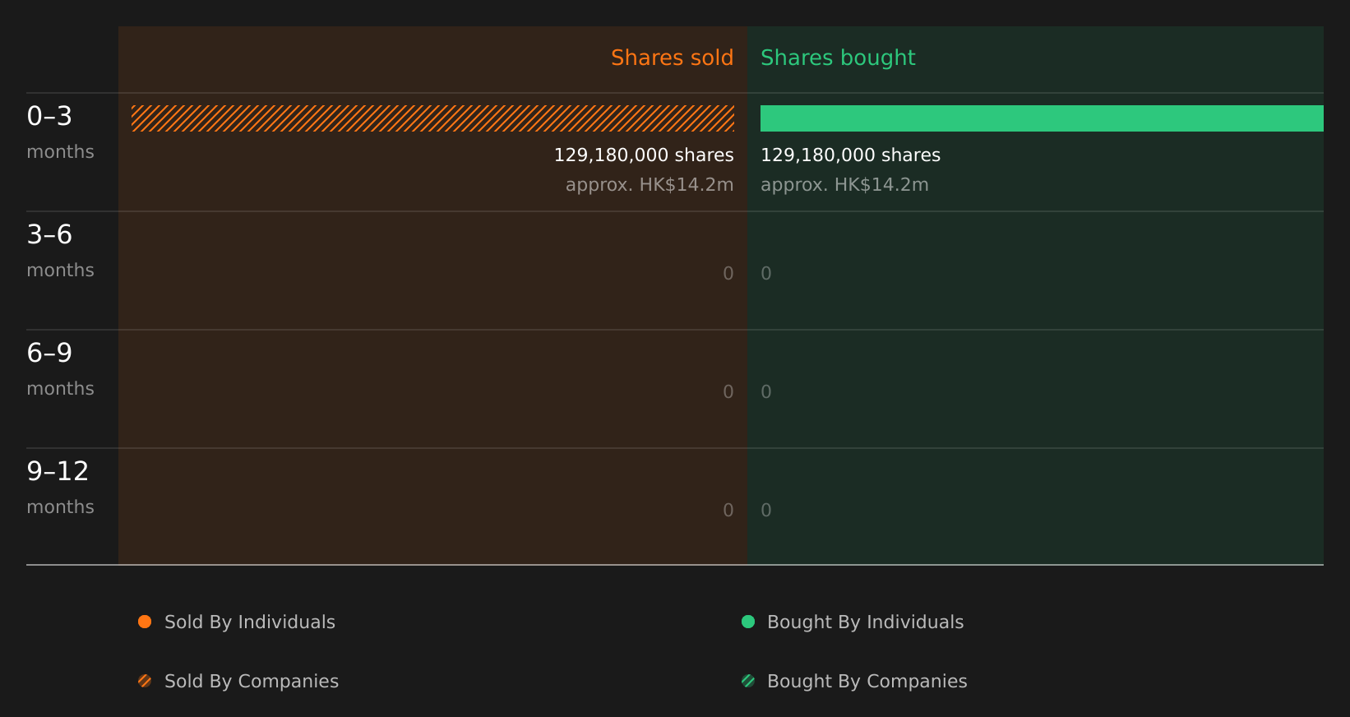Image resolution: width=1350 pixels, height=717 pixels.
Task: Click approx. HK$14.2m in sold column
Action: pos(650,185)
